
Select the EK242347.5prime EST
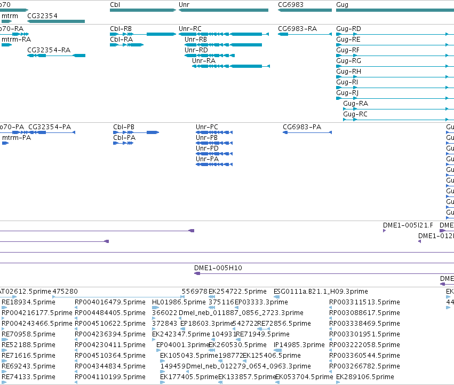pyautogui.click(x=154, y=340)
